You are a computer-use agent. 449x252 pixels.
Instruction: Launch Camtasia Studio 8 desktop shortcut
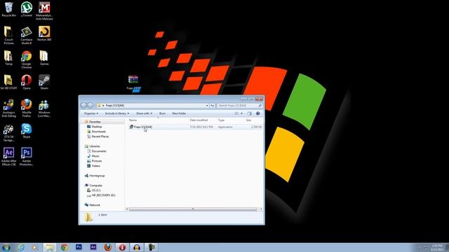point(27,35)
